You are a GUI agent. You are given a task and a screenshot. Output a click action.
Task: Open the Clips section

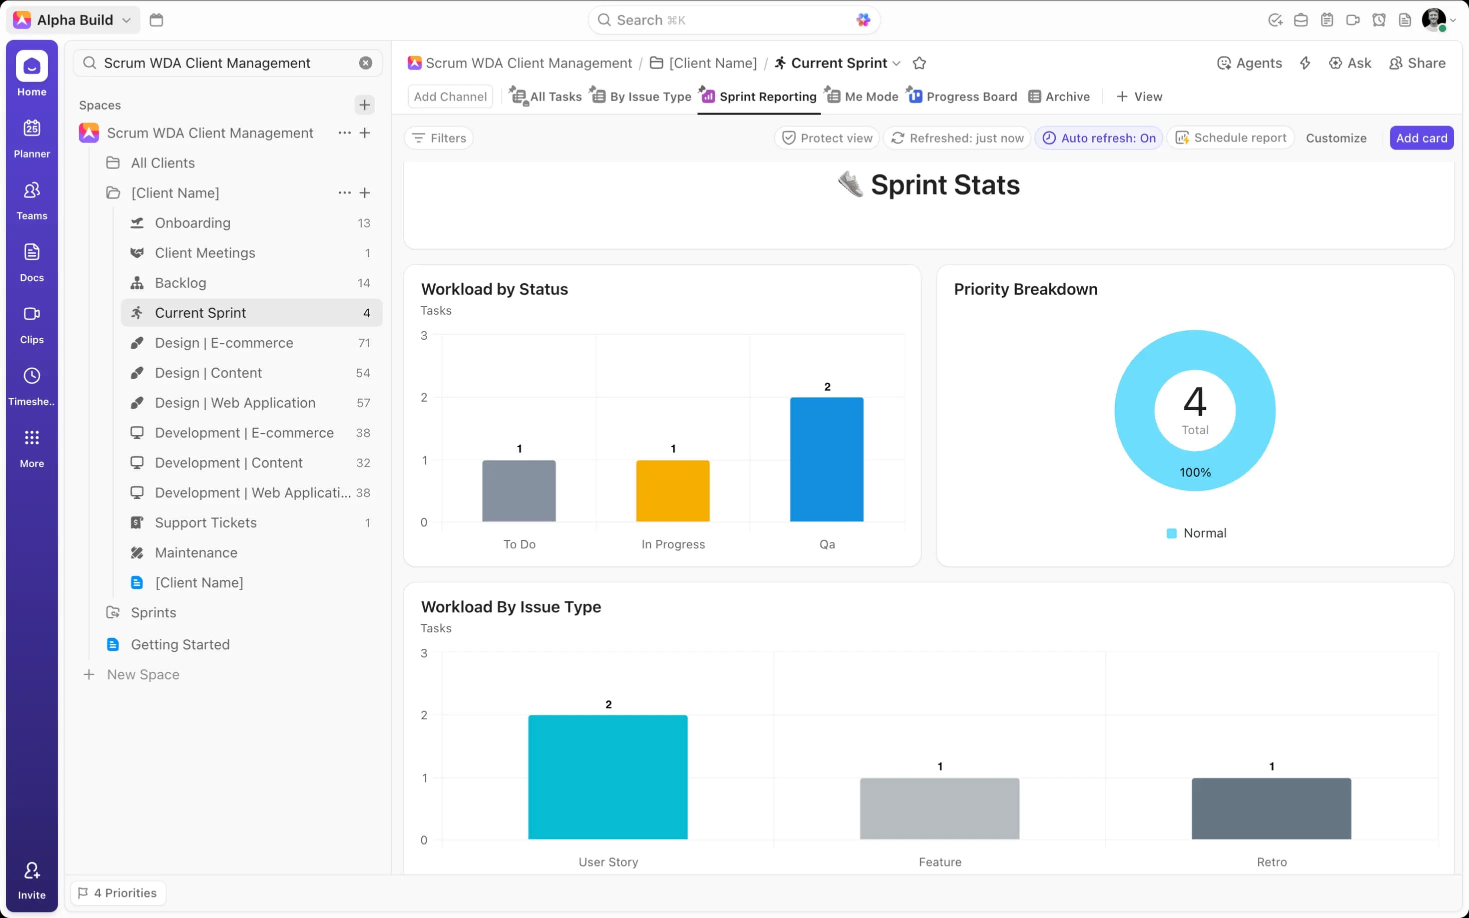(x=32, y=324)
